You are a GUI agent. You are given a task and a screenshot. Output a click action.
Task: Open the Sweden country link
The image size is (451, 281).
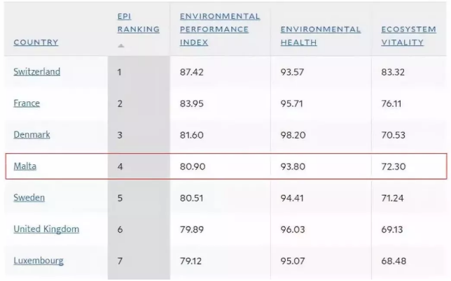pyautogui.click(x=29, y=198)
